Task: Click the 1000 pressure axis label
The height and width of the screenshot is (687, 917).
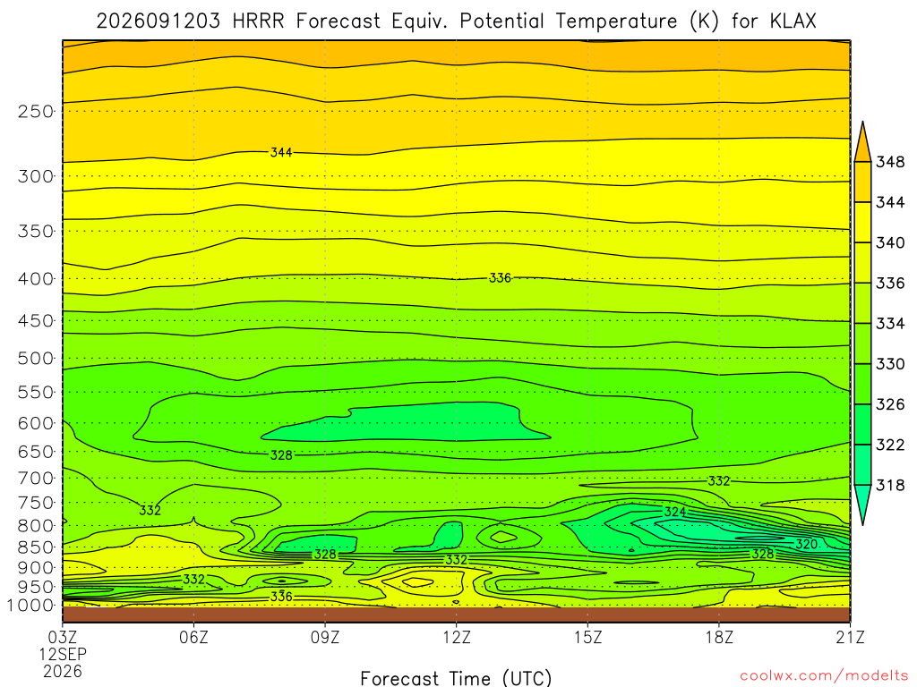Action: [x=30, y=606]
